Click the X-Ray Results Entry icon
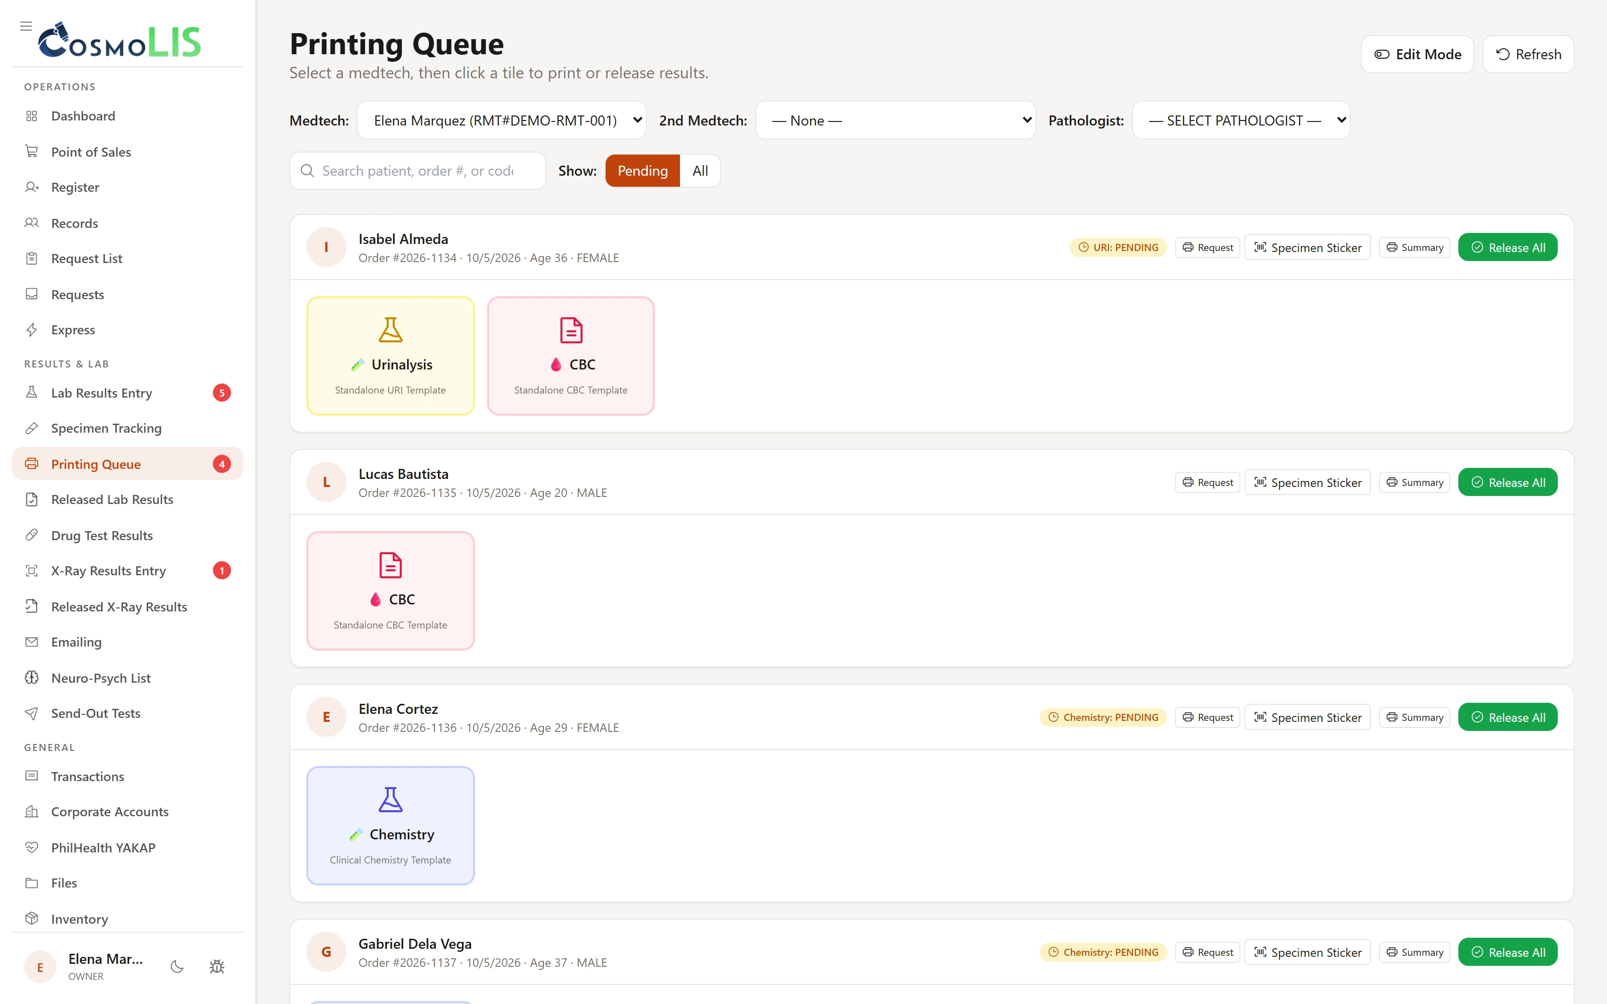Image resolution: width=1607 pixels, height=1004 pixels. 31,570
